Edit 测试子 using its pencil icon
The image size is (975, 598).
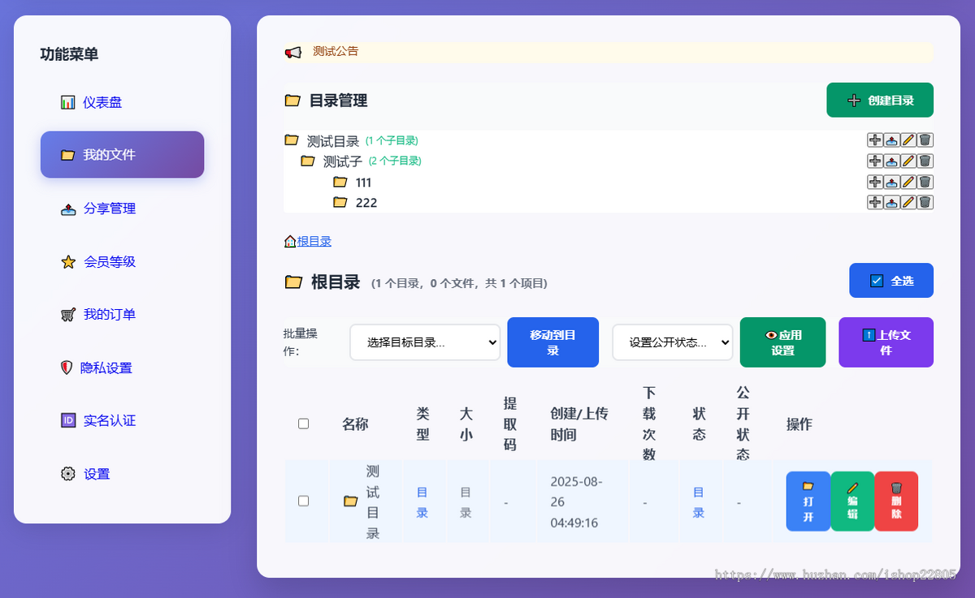pyautogui.click(x=908, y=161)
